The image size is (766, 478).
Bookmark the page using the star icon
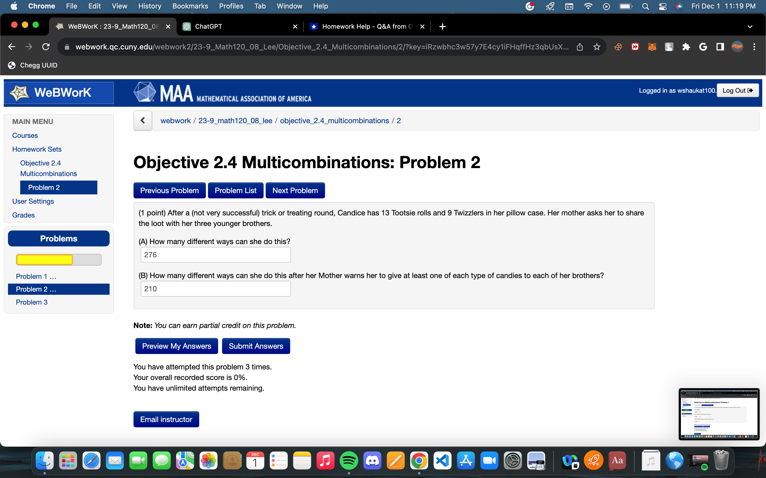(596, 46)
